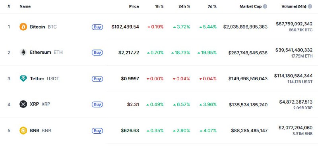The image size is (318, 146).
Task: Tap the Buy button next to Tether
Action: pyautogui.click(x=97, y=79)
